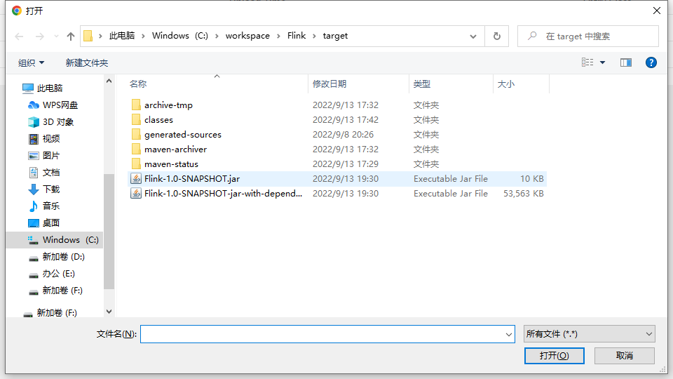This screenshot has width=673, height=379.
Task: Select Flink-1.0-SNAPSHOT.jar file icon
Action: 136,179
